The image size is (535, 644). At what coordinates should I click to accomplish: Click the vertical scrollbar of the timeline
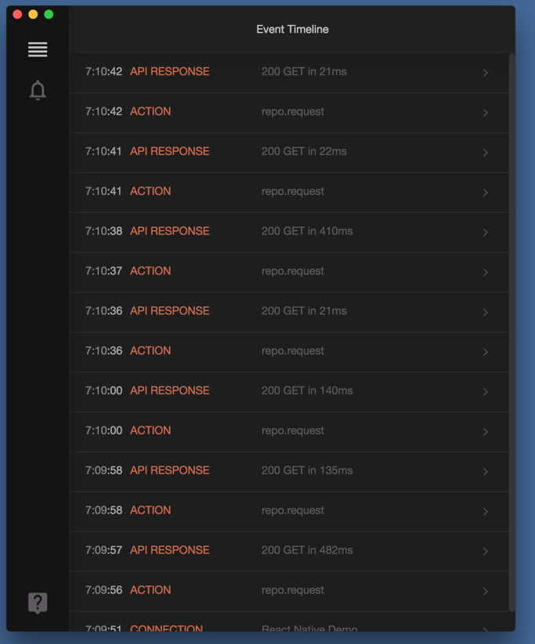(512, 329)
